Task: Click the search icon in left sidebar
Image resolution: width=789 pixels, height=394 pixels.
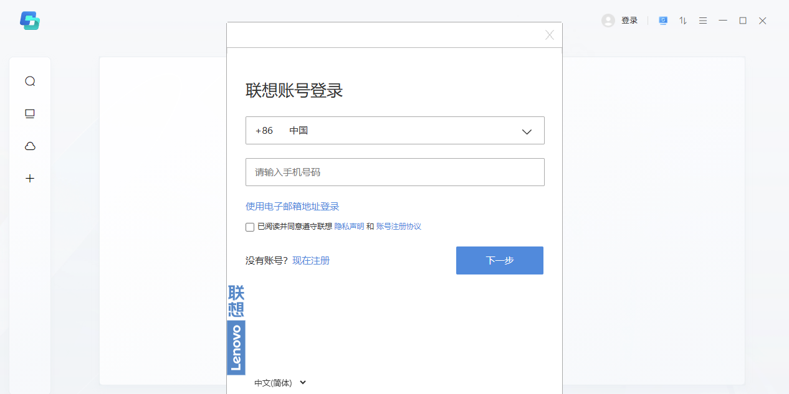Action: (x=30, y=81)
